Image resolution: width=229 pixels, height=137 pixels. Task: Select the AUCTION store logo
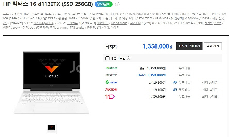click(111, 90)
